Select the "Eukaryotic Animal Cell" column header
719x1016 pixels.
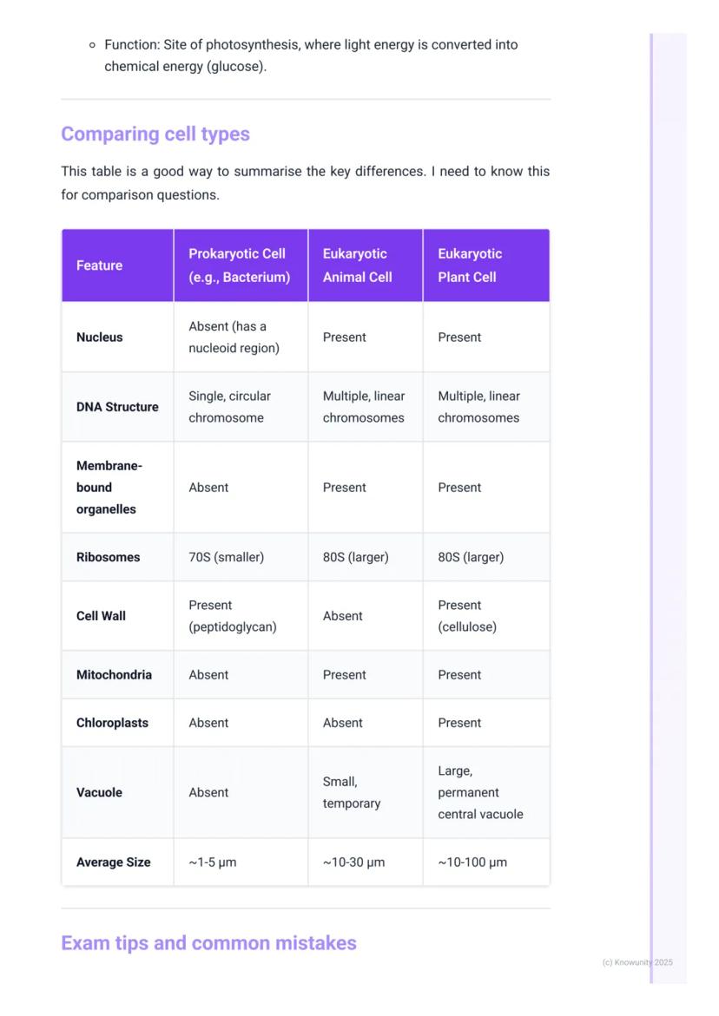pos(357,265)
